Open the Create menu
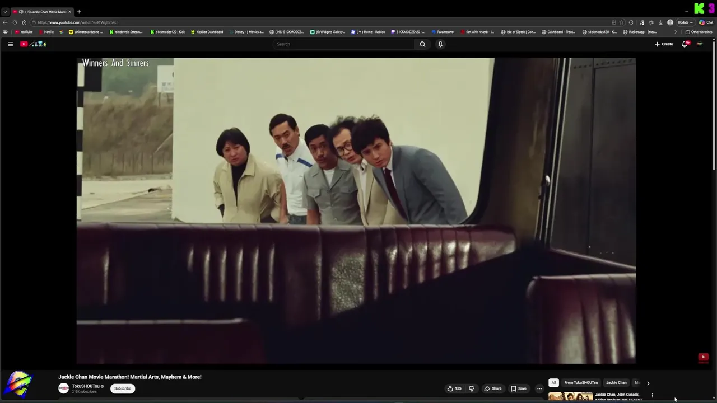717x403 pixels. click(664, 44)
